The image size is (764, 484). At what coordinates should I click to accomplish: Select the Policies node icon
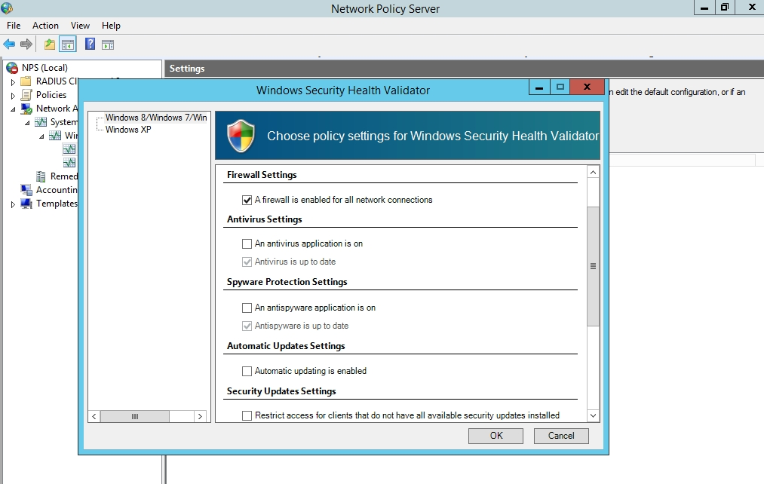click(x=26, y=95)
